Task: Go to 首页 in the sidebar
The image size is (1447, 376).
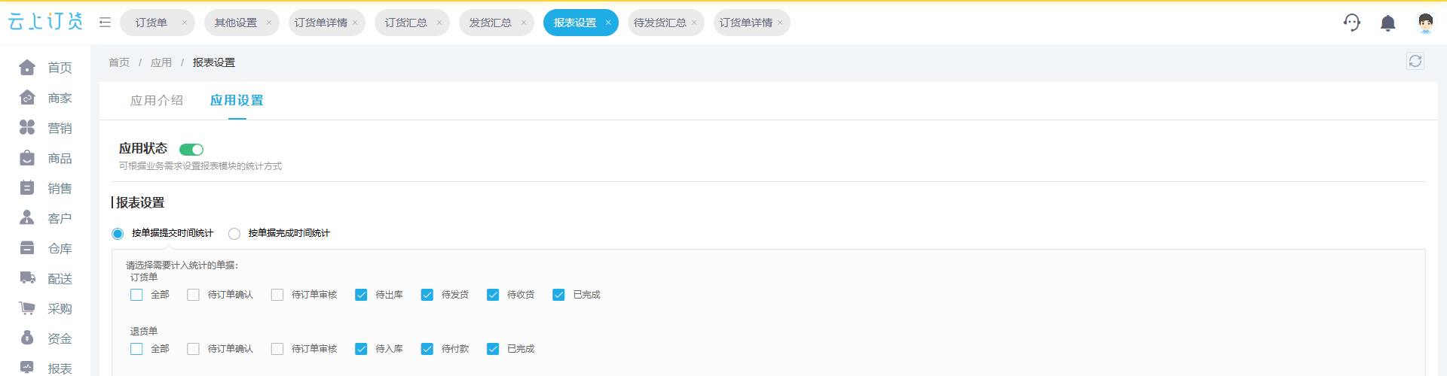Action: 45,68
